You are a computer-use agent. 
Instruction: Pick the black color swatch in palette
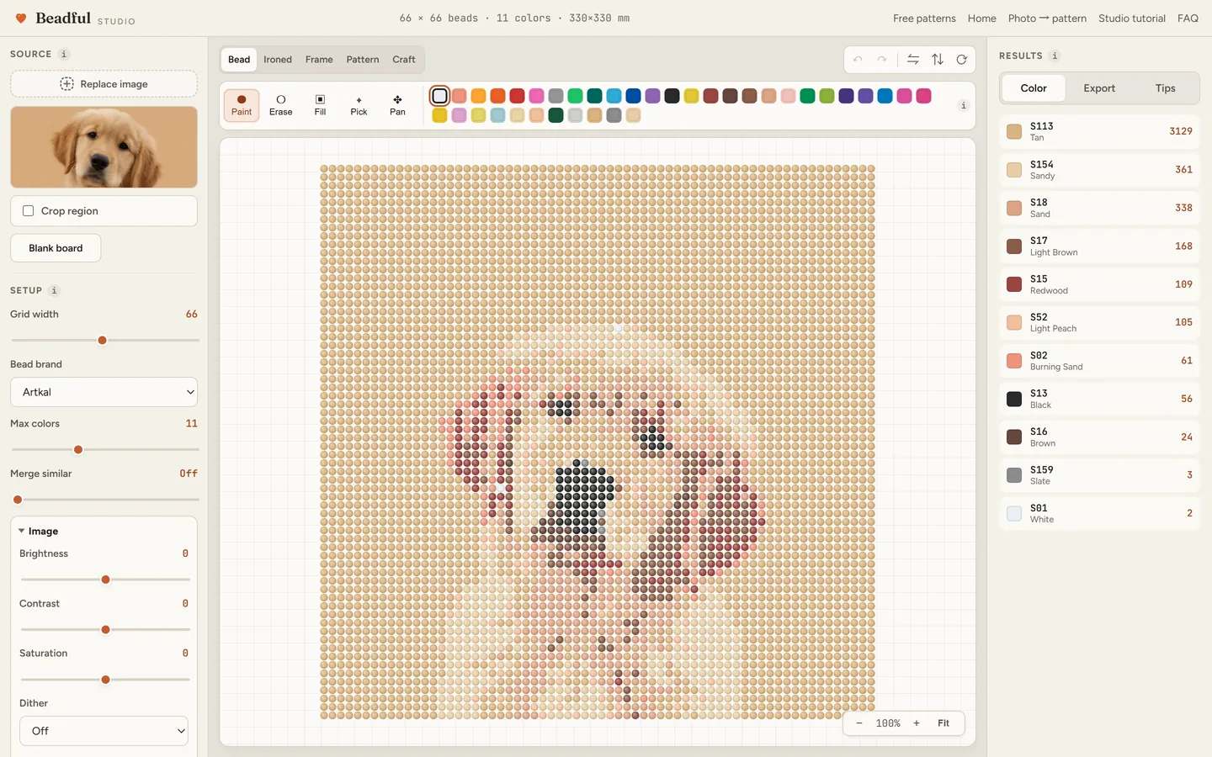672,96
